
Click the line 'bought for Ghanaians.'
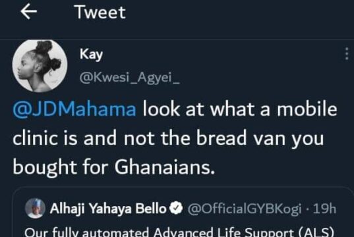tap(114, 168)
